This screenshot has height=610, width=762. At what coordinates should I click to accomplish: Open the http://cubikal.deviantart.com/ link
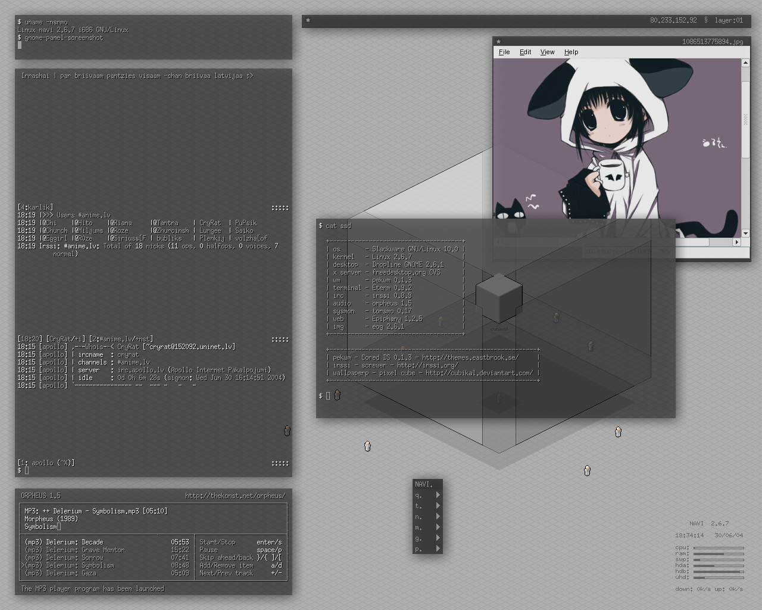click(479, 373)
